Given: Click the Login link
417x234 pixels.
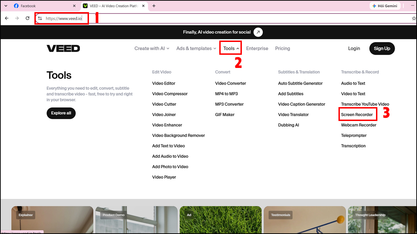Looking at the screenshot, I should click(354, 49).
